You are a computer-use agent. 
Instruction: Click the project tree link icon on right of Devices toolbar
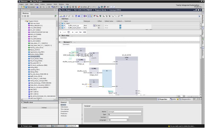(55, 16)
